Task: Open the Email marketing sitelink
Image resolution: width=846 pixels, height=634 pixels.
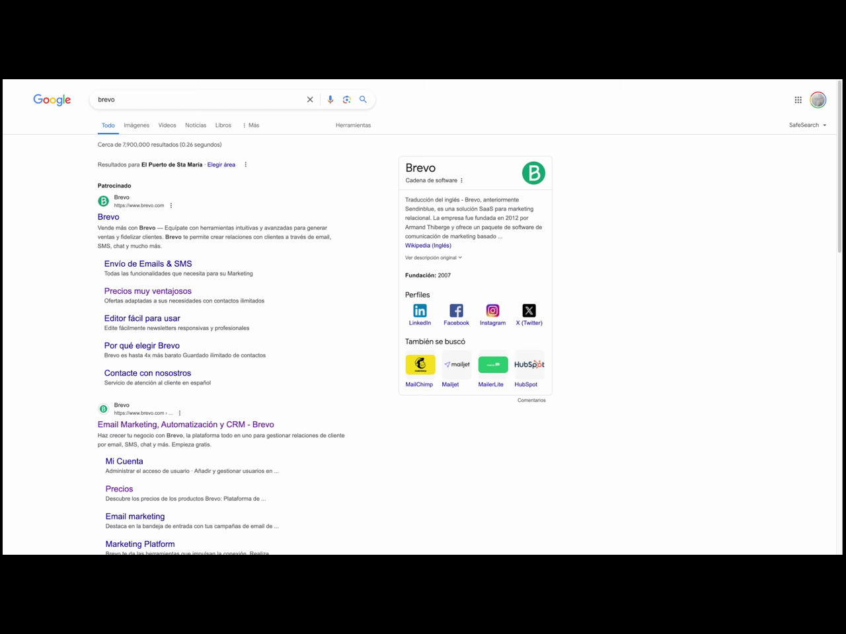Action: (135, 516)
